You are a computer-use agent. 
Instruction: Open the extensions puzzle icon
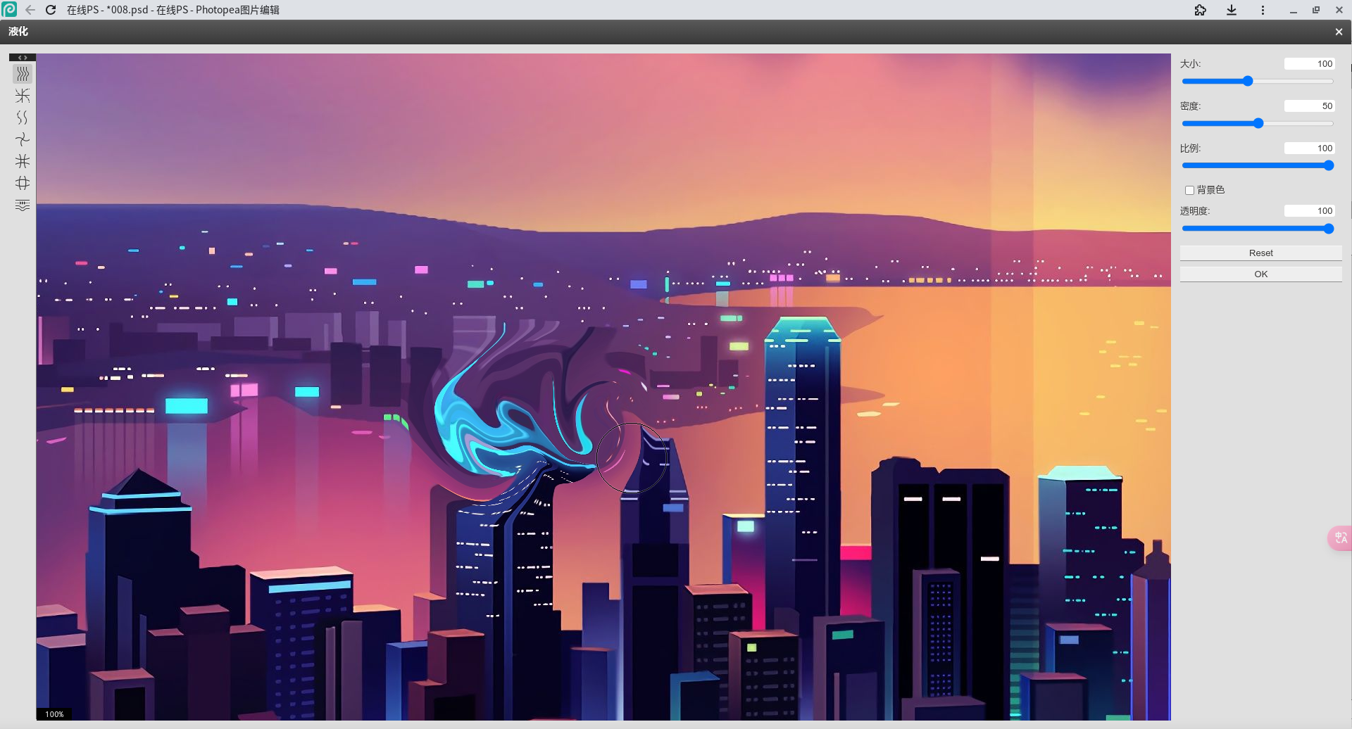(x=1201, y=10)
